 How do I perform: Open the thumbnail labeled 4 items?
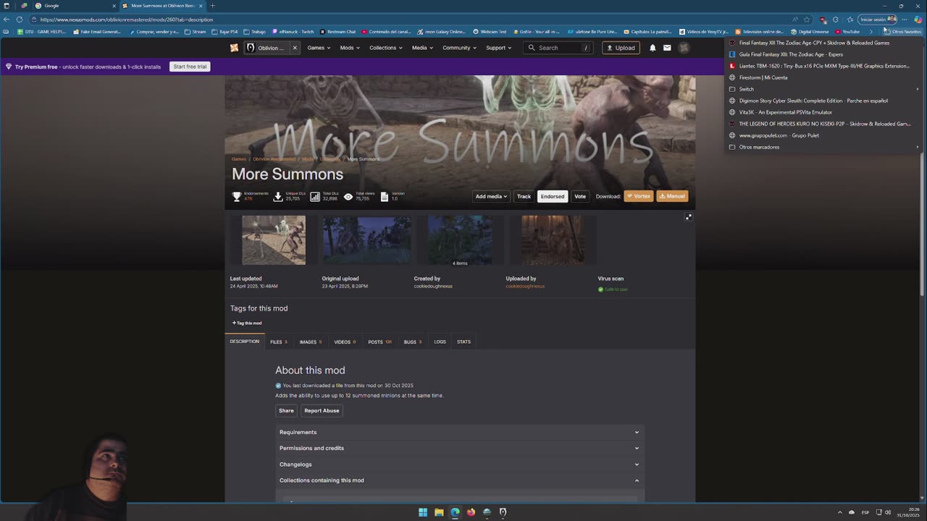point(459,240)
